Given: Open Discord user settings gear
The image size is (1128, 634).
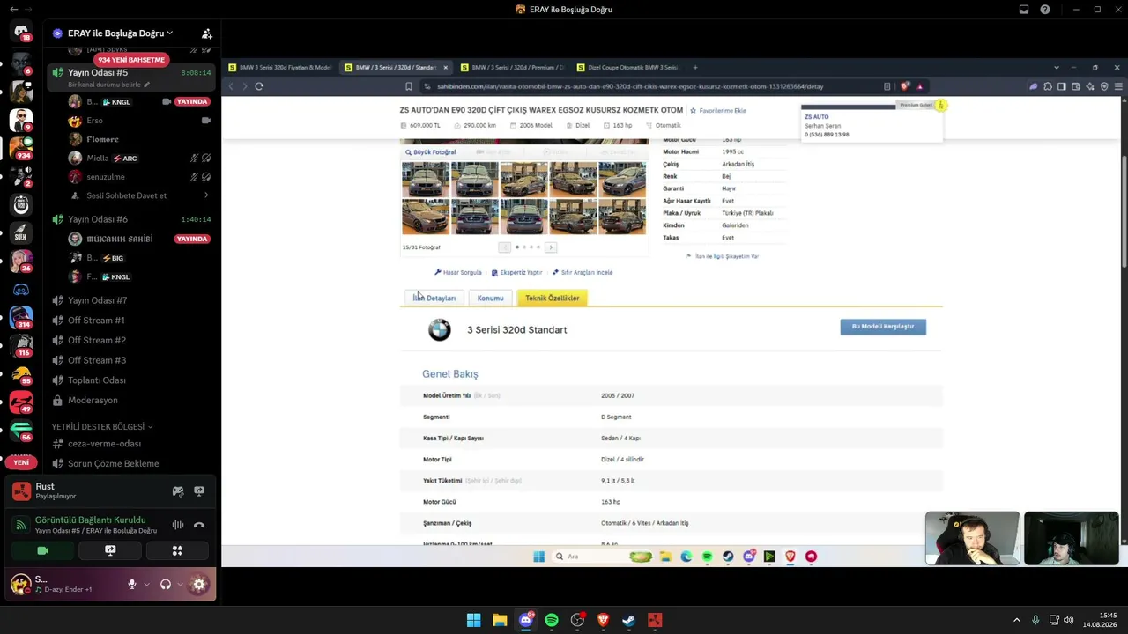Looking at the screenshot, I should tap(199, 584).
